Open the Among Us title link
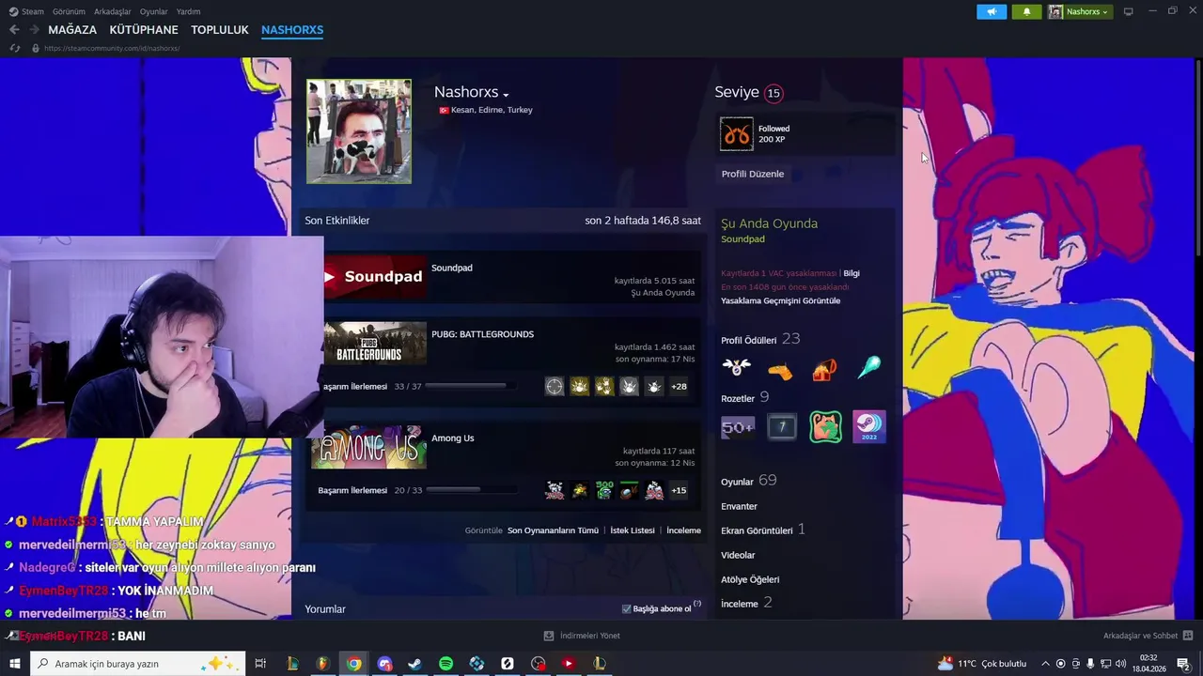Image resolution: width=1203 pixels, height=676 pixels. point(453,438)
